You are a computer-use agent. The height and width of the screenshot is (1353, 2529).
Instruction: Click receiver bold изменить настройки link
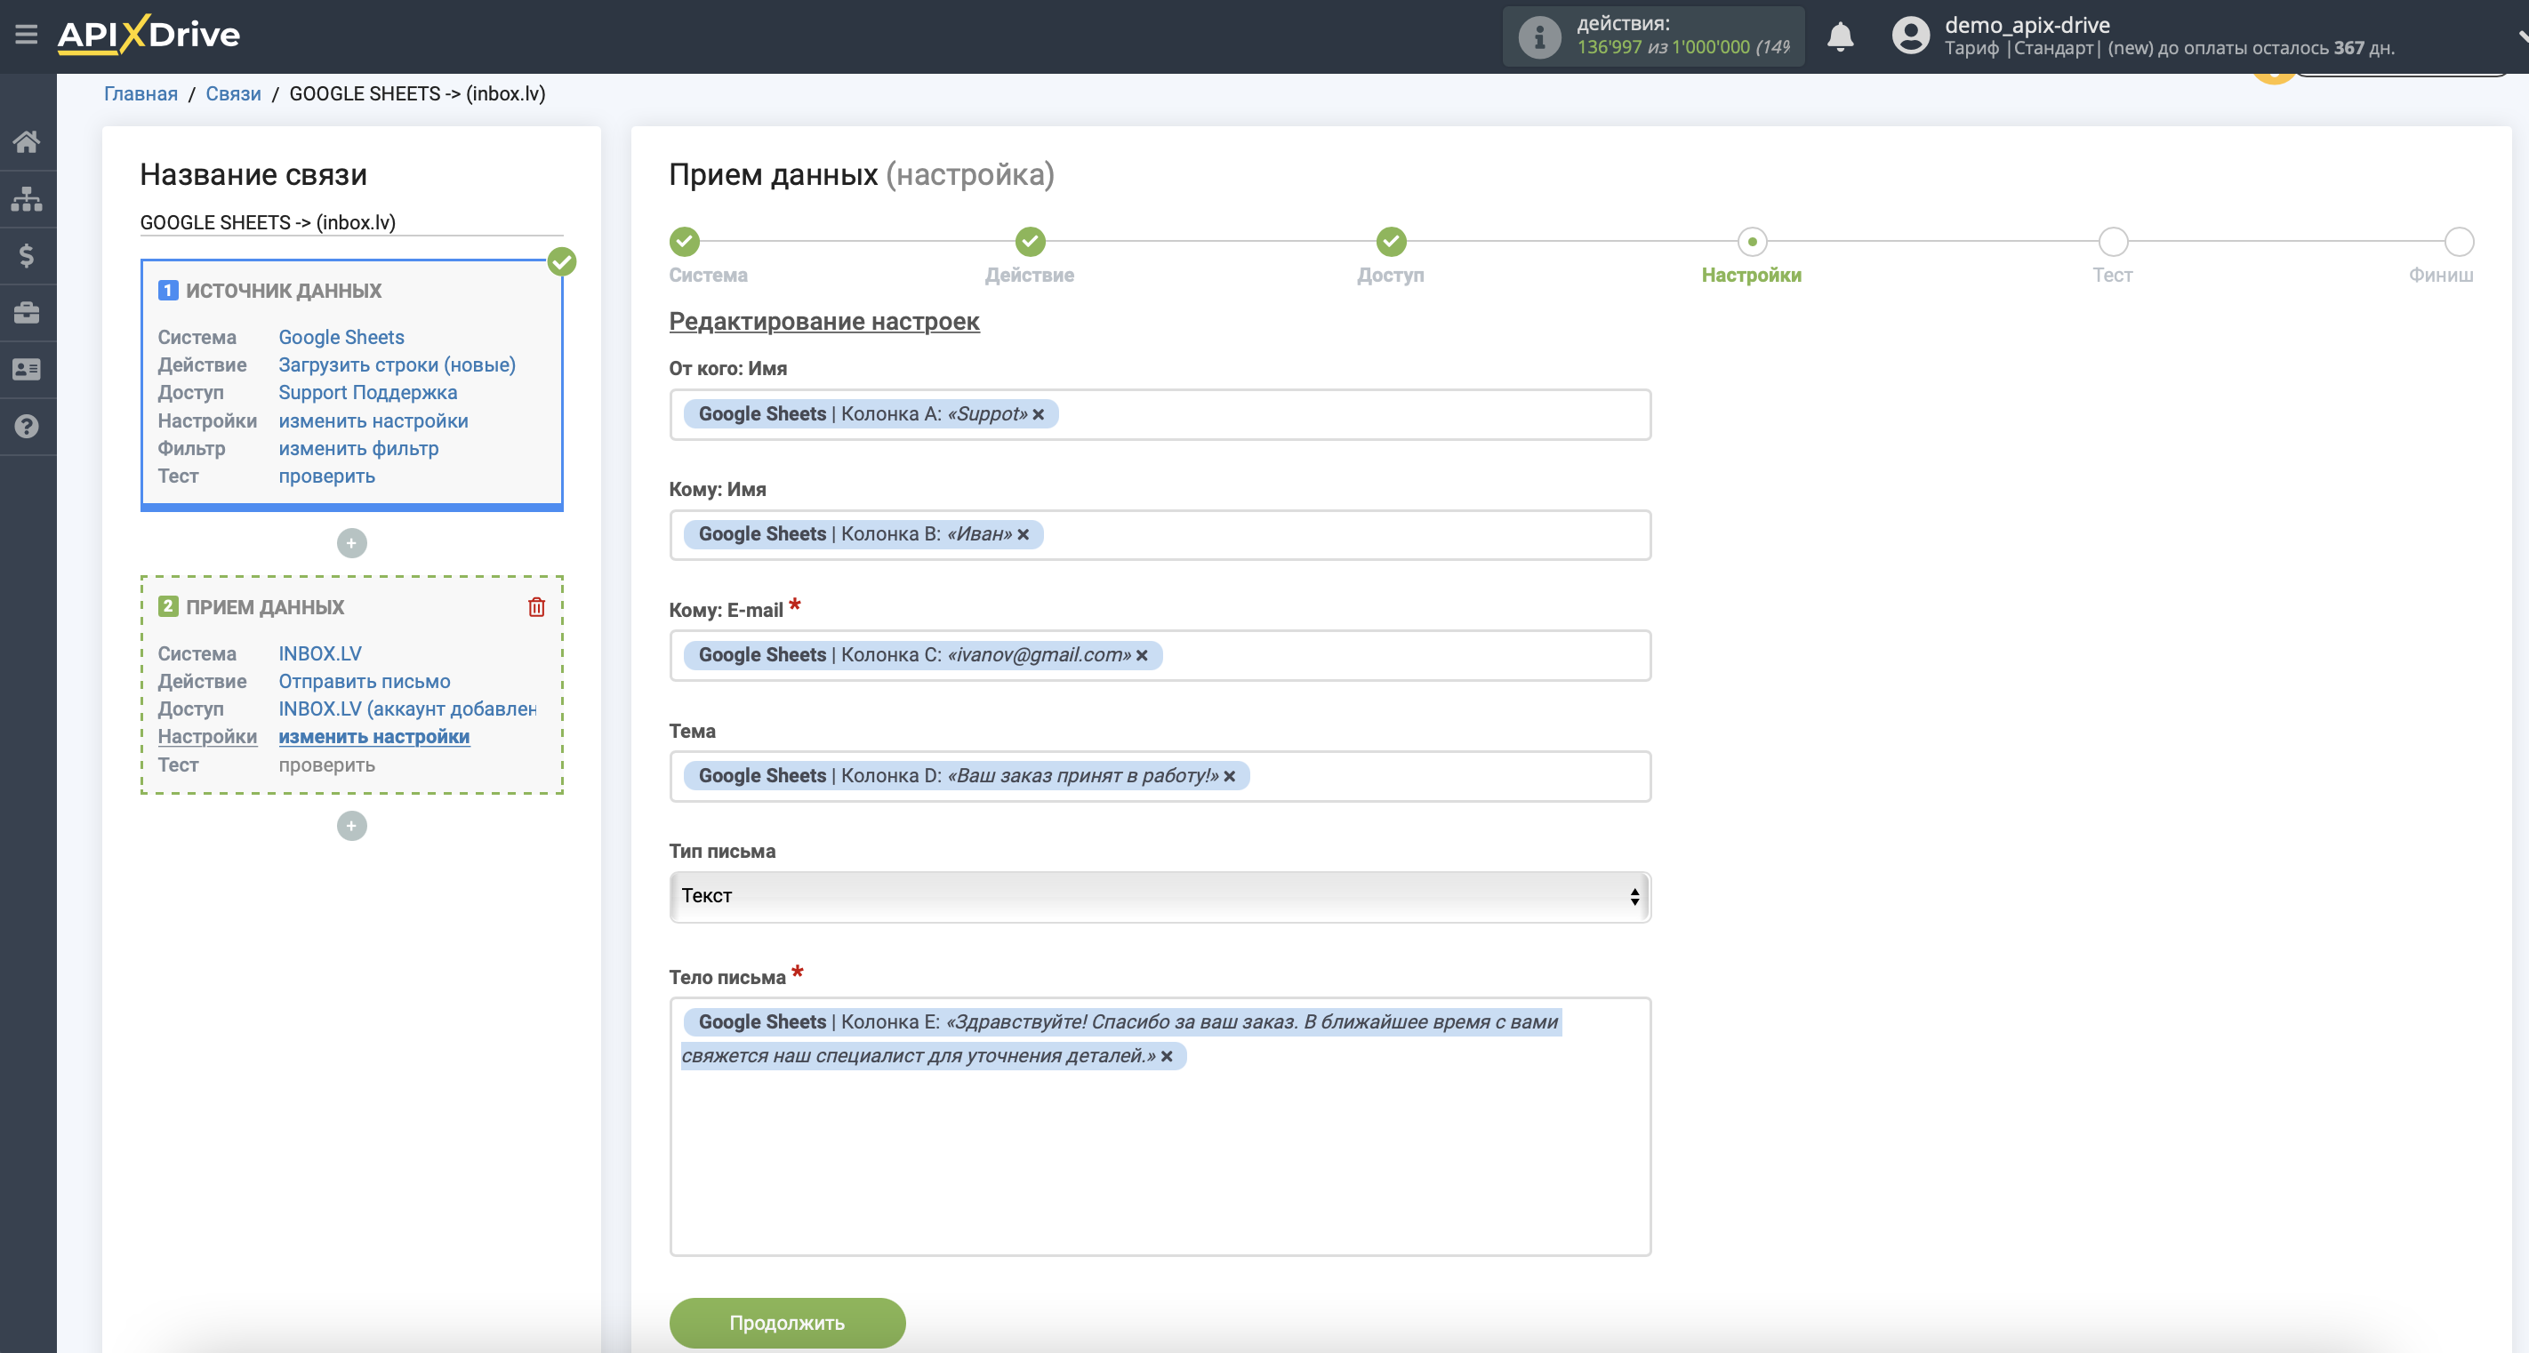click(374, 736)
